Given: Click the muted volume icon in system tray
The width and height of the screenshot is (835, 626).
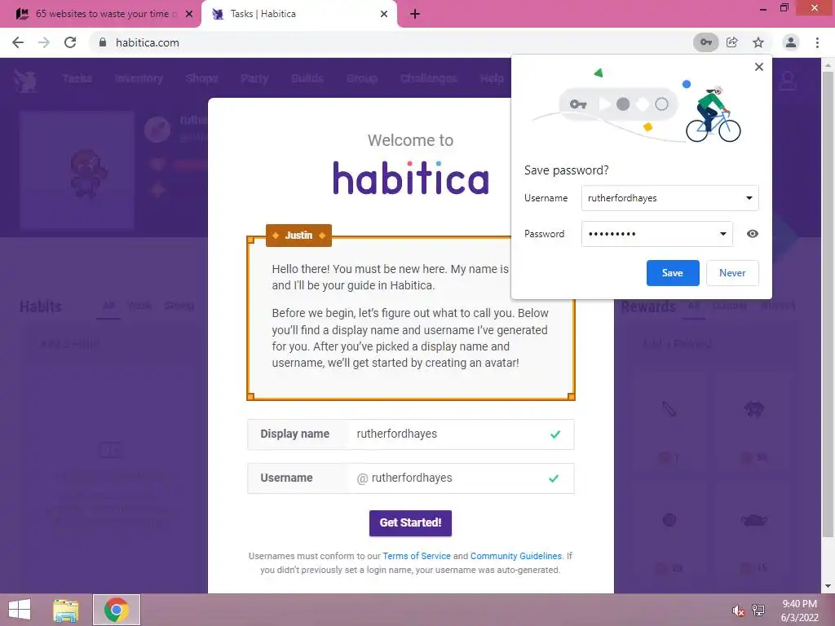Looking at the screenshot, I should click(738, 610).
